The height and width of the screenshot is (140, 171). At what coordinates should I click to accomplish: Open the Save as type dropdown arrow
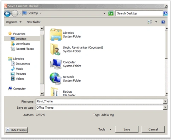pos(165,107)
